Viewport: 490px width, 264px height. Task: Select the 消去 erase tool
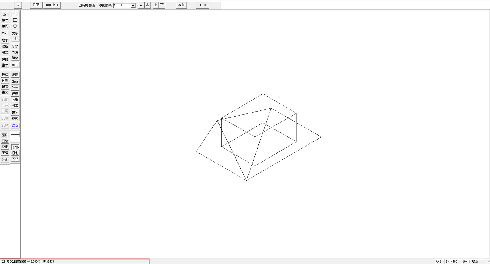coord(15,105)
